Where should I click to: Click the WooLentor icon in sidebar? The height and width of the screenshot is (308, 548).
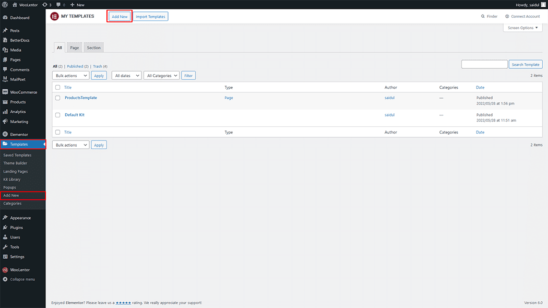click(5, 269)
